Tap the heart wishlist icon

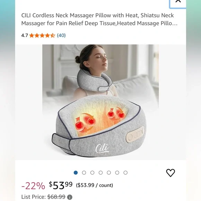tap(171, 173)
